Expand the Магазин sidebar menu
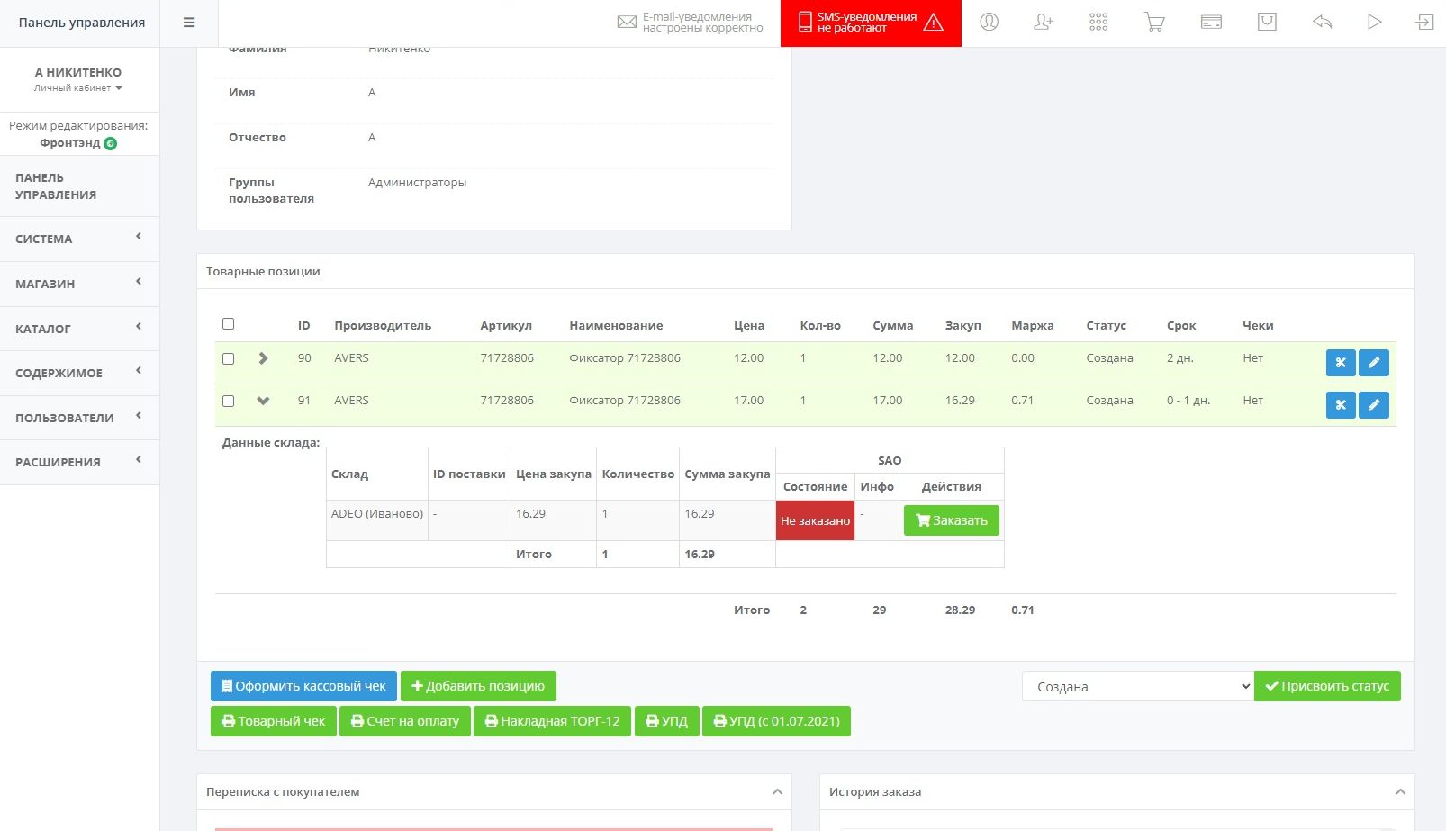This screenshot has height=831, width=1446. [x=79, y=284]
